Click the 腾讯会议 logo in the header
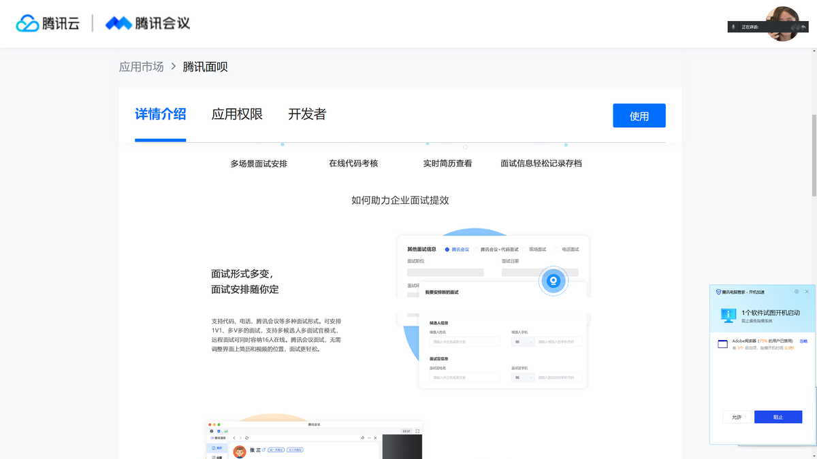Image resolution: width=817 pixels, height=459 pixels. (147, 22)
